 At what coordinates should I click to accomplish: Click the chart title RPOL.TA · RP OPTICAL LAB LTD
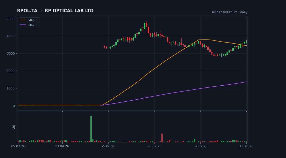pos(55,11)
